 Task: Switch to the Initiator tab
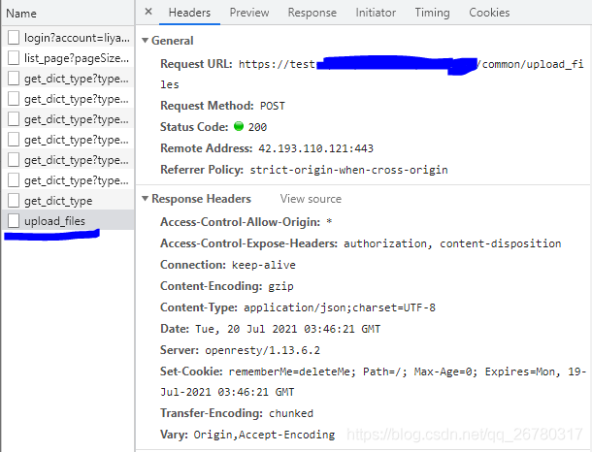point(376,13)
